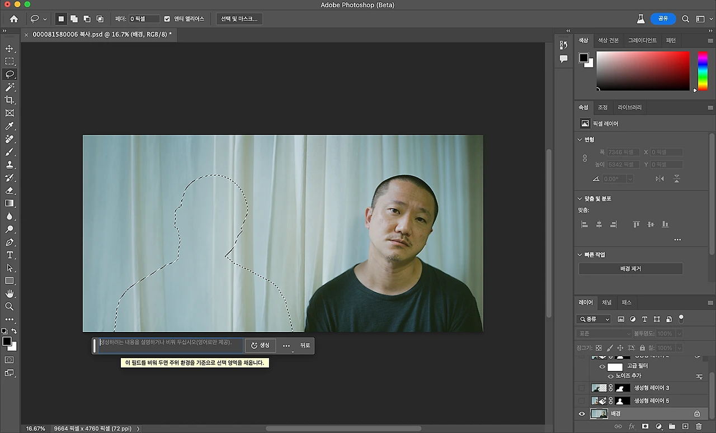Collapse the 변형 section
This screenshot has height=433, width=716.
pyautogui.click(x=580, y=140)
